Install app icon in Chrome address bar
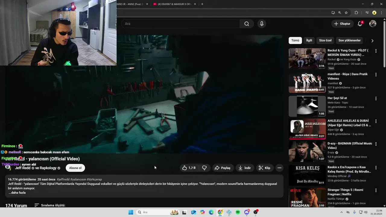386x217 pixels. (333, 13)
